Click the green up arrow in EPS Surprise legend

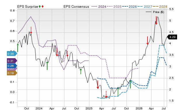[x=40, y=6]
